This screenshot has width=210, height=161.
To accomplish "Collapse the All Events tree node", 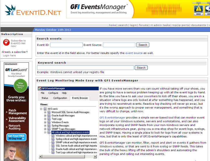I will [x=41, y=109].
